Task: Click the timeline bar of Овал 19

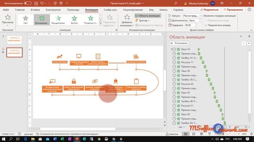Action: pos(199,49)
